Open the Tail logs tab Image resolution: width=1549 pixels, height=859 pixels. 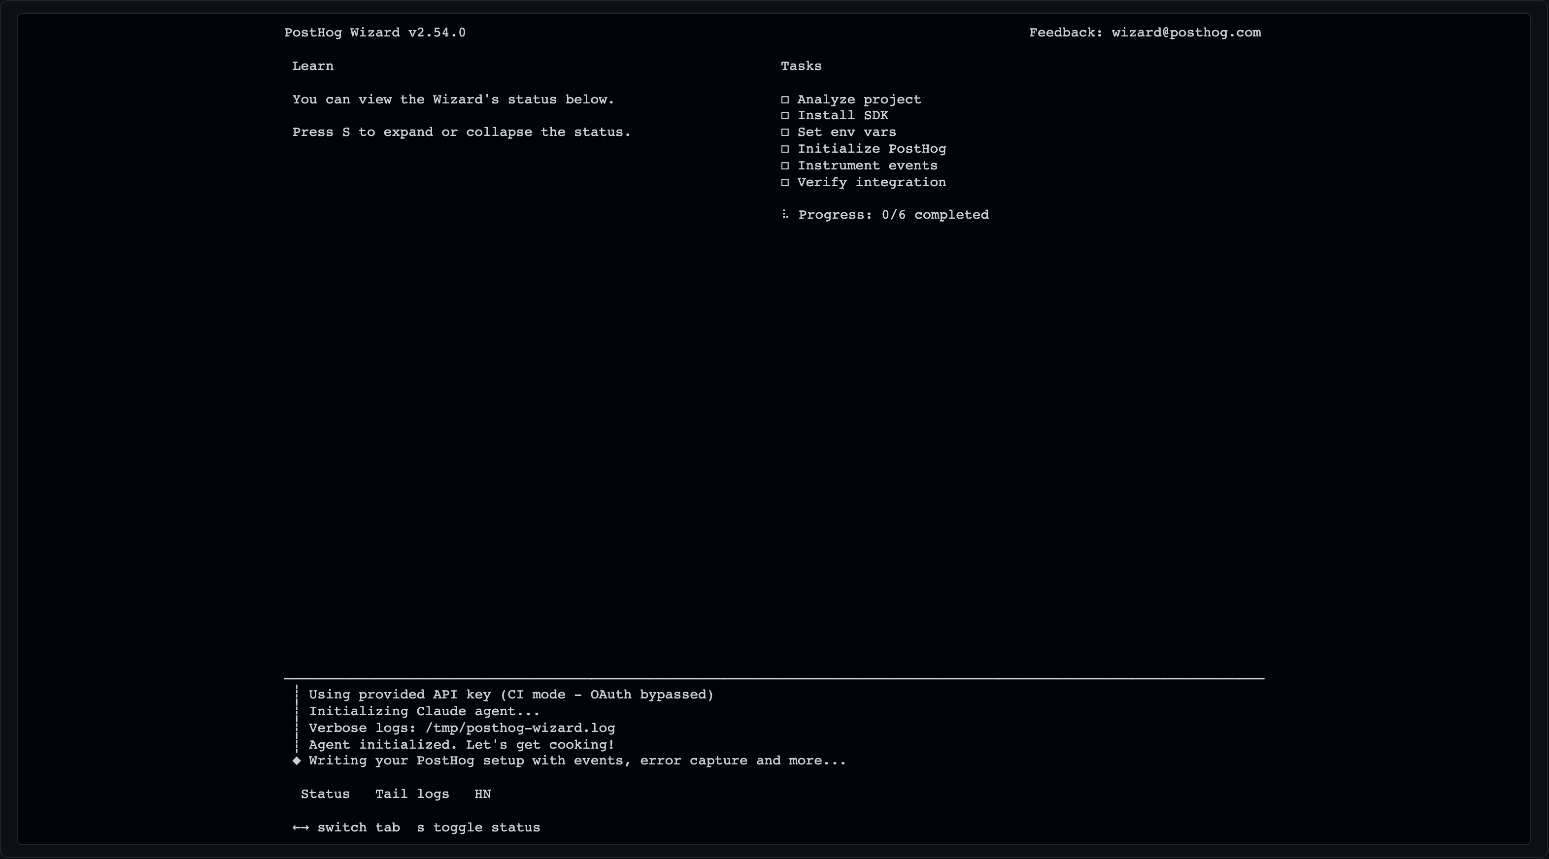412,794
